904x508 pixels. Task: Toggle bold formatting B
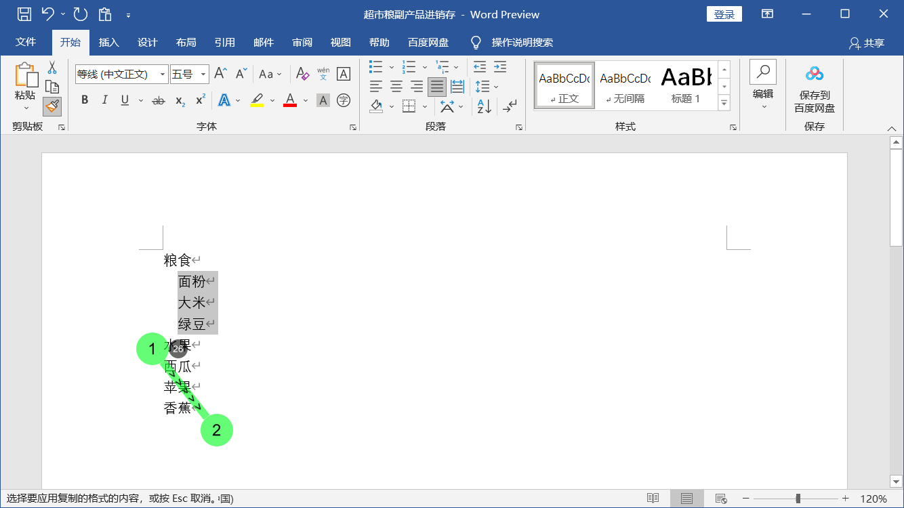click(x=85, y=100)
